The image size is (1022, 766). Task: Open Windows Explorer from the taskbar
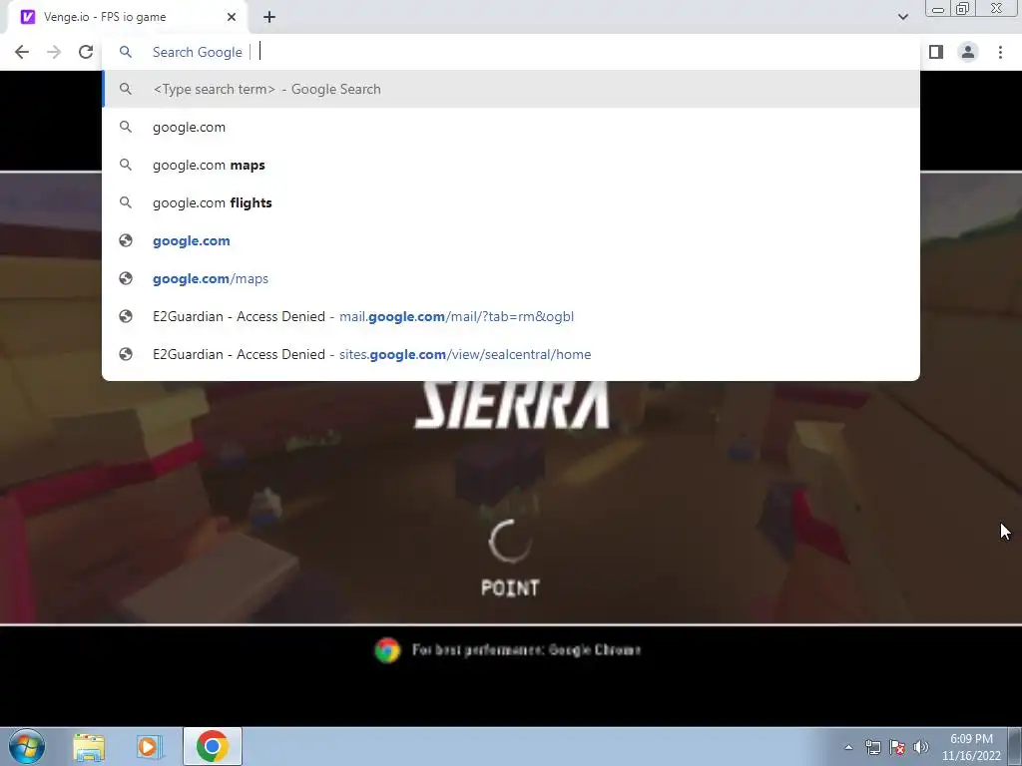[x=89, y=746]
